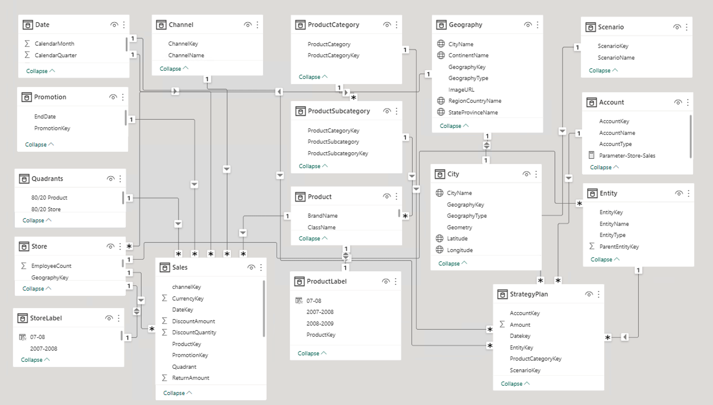Click the sigma icon beside the Amount field in StrategyPlan
The width and height of the screenshot is (713, 405).
click(x=502, y=324)
